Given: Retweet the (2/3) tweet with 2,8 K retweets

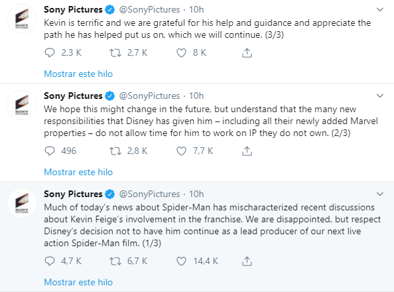Looking at the screenshot, I should pos(115,151).
